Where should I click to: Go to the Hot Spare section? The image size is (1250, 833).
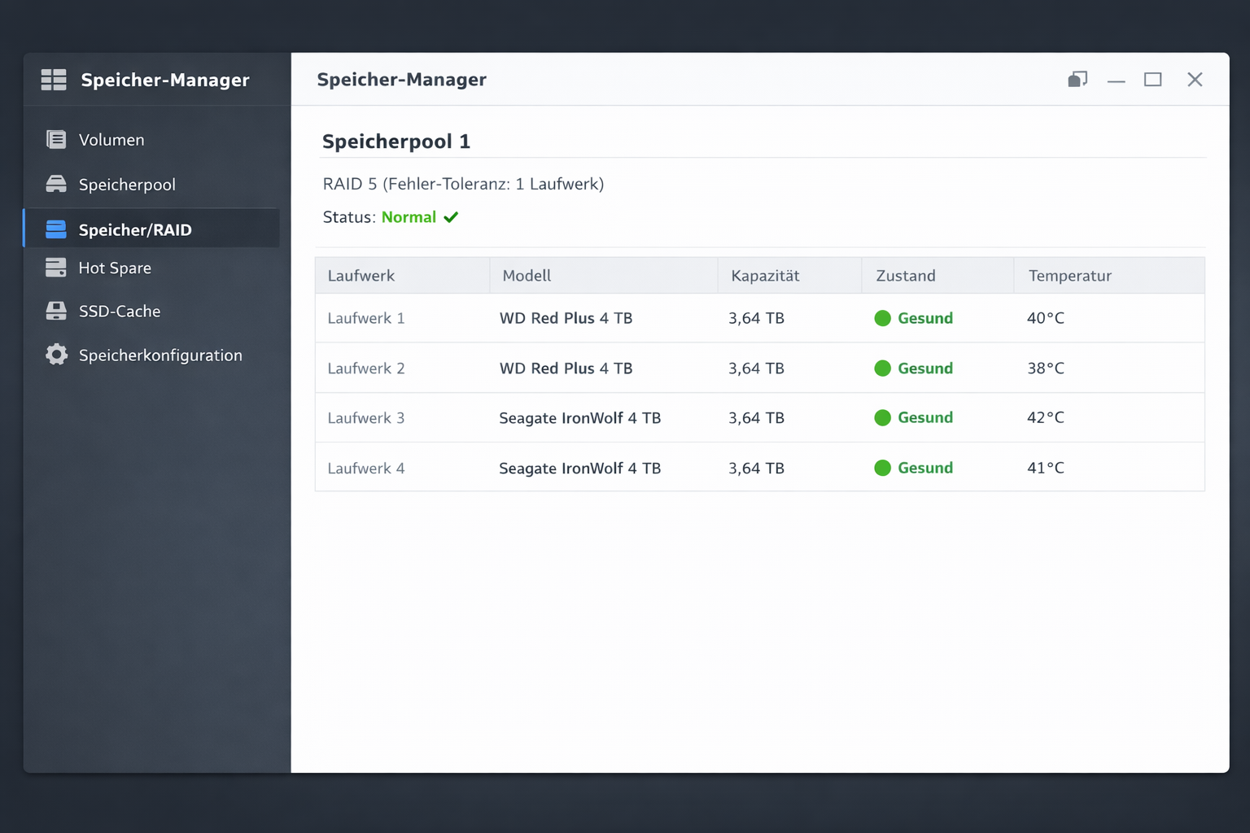click(115, 268)
